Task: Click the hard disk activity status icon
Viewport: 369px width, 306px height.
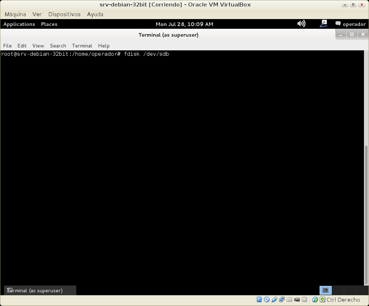Action: click(x=259, y=300)
